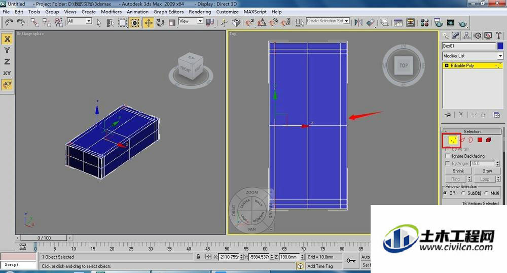
Task: Switch to the Utilities hammer panel
Action: (498, 35)
